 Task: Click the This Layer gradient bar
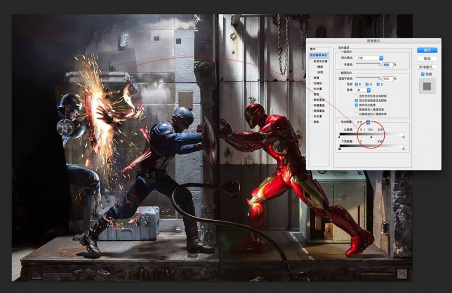pos(371,134)
